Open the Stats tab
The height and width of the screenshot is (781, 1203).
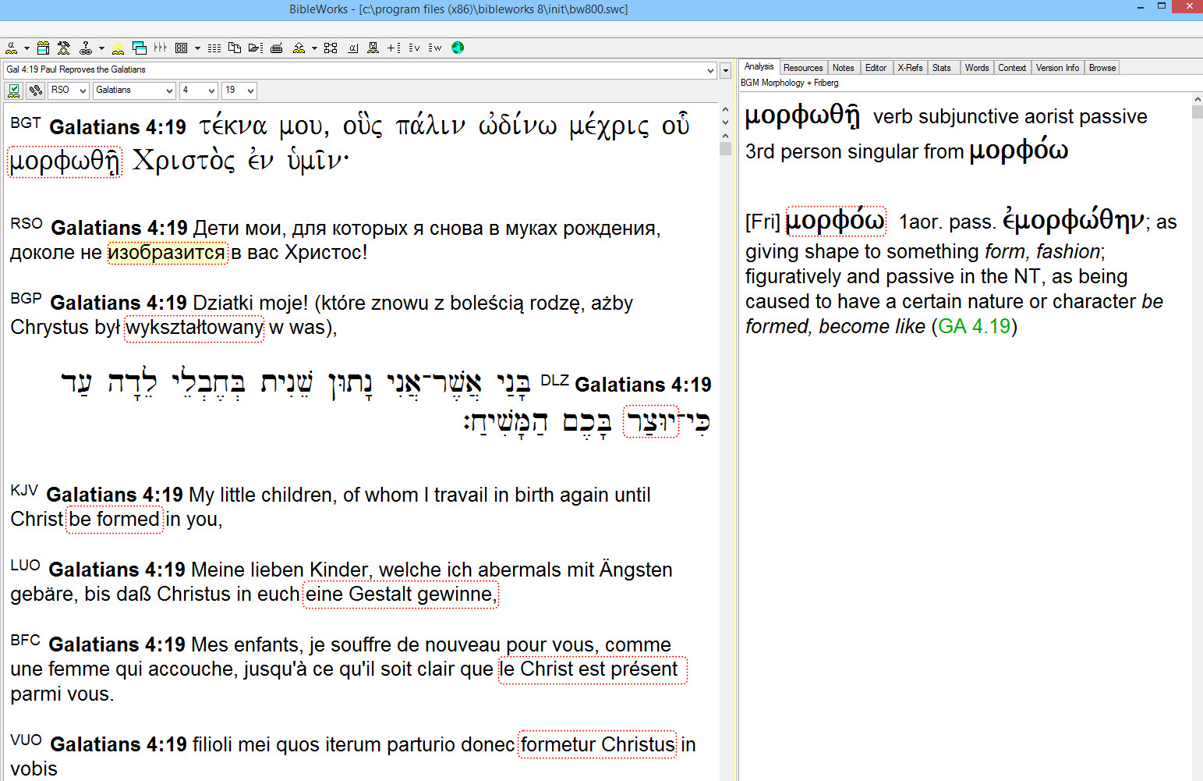(x=942, y=68)
